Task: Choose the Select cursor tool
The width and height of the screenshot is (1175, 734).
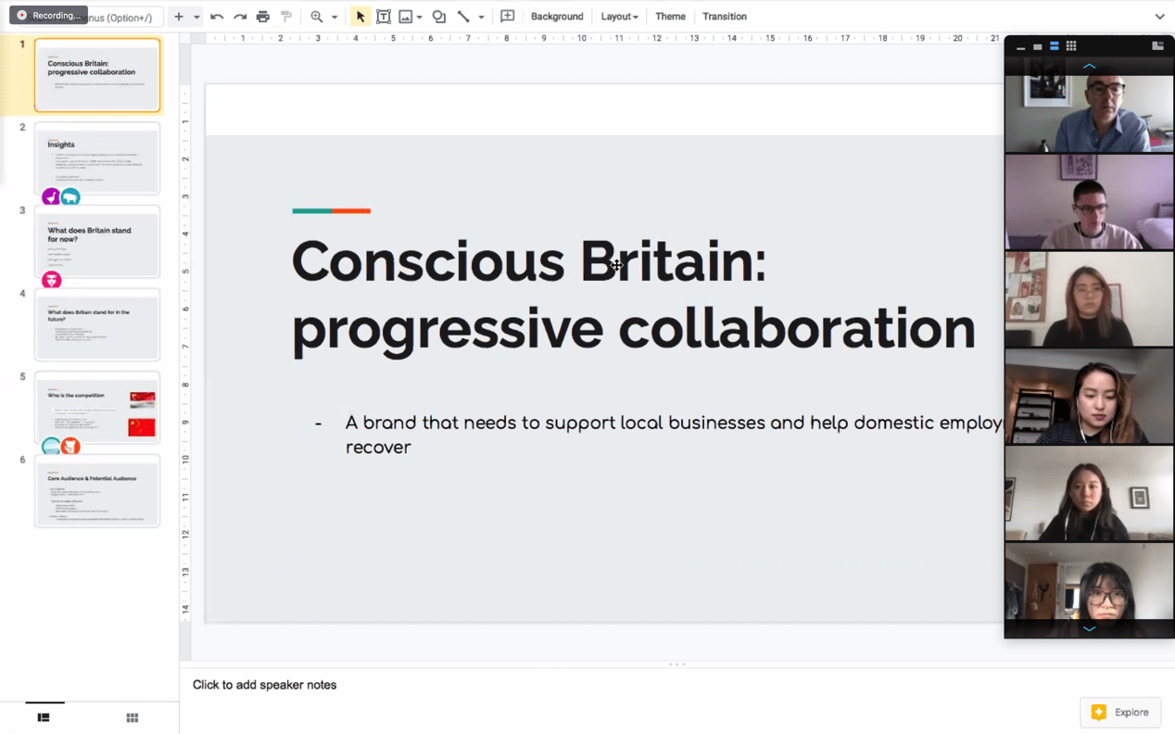Action: pyautogui.click(x=360, y=17)
